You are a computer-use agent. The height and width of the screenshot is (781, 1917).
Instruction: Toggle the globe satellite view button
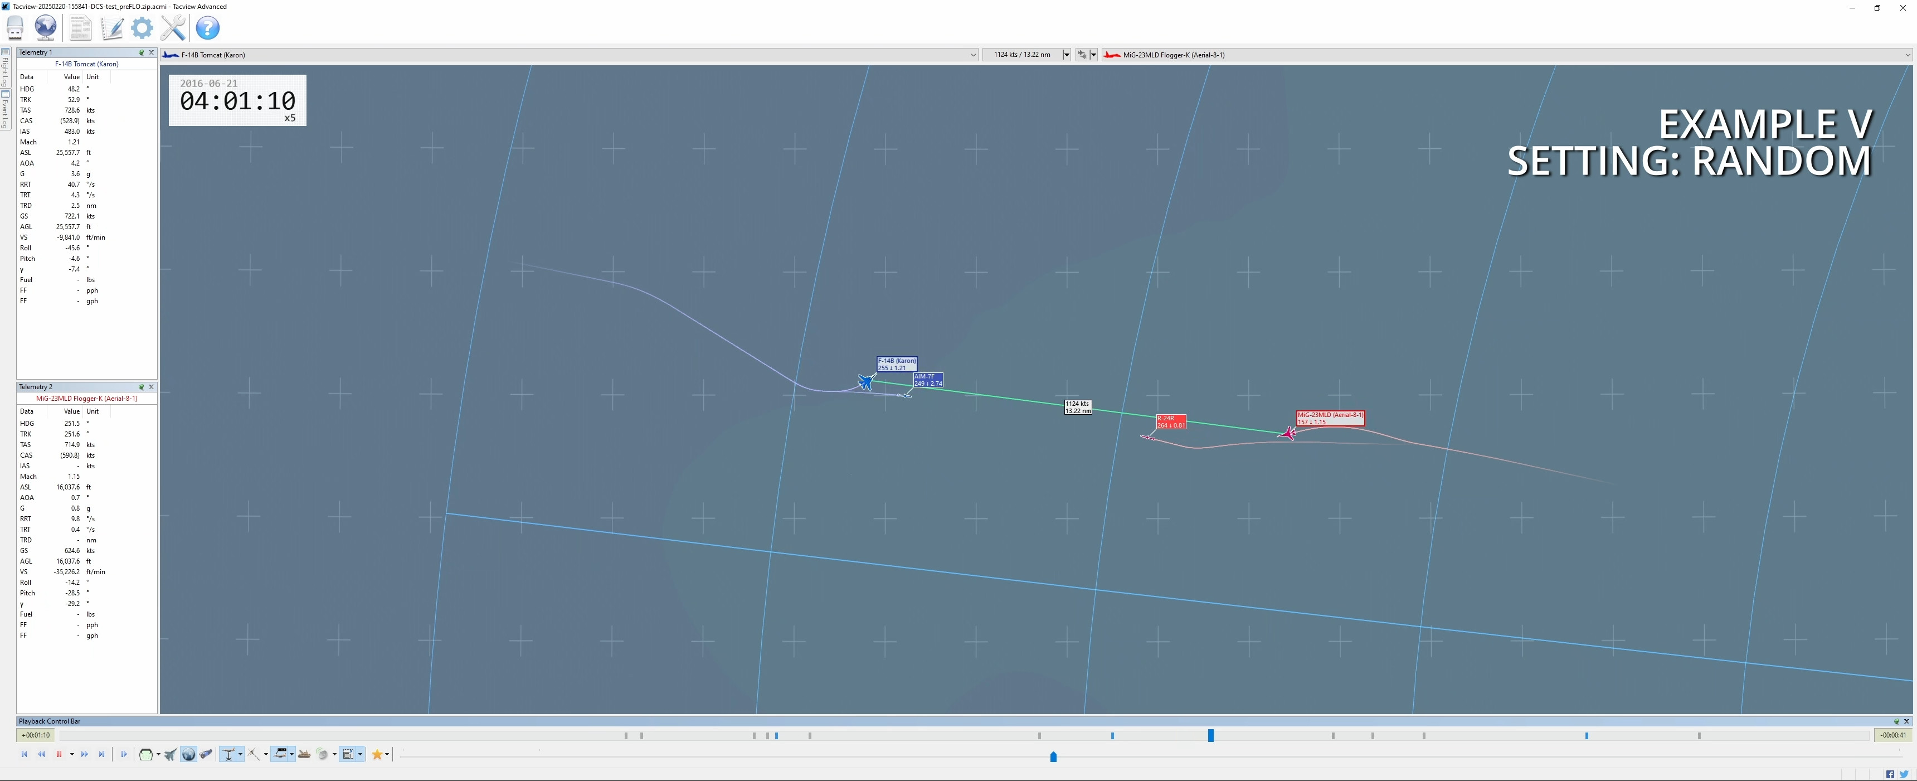tap(188, 754)
